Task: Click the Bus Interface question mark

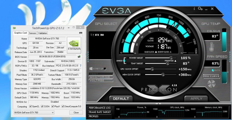Action: pos(81,65)
